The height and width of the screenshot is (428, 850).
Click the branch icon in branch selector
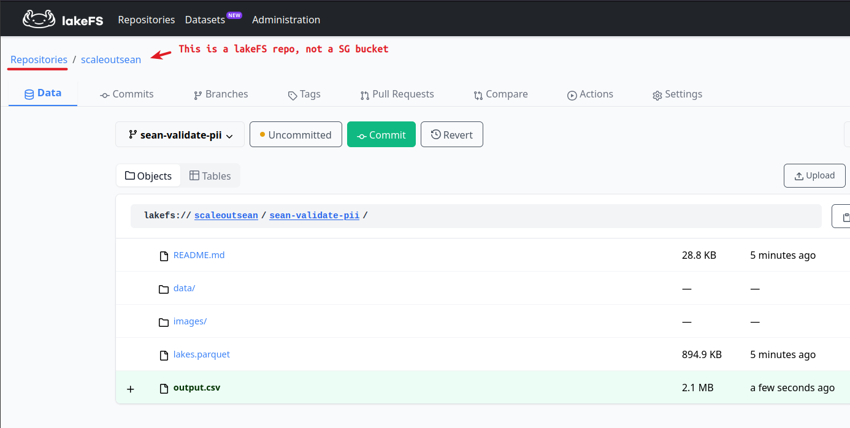[132, 134]
